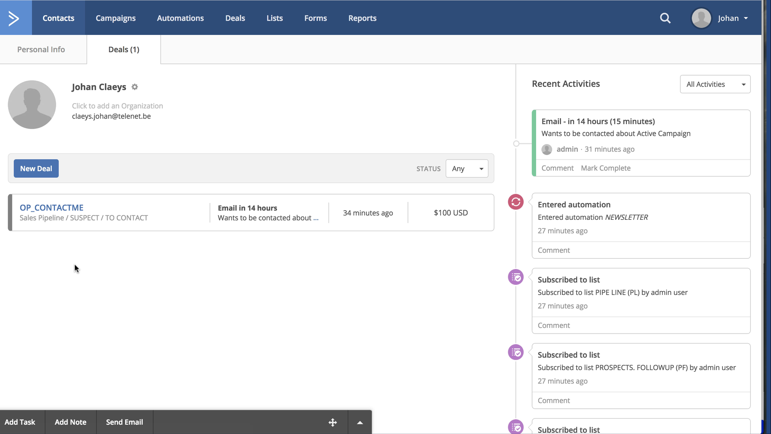Click the claeys.johan@telenet.be email address

(x=111, y=116)
